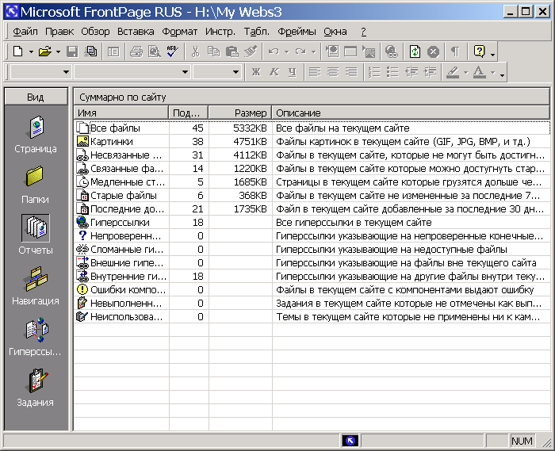
Task: Toggle Show All paragraph marks
Action: [456, 52]
